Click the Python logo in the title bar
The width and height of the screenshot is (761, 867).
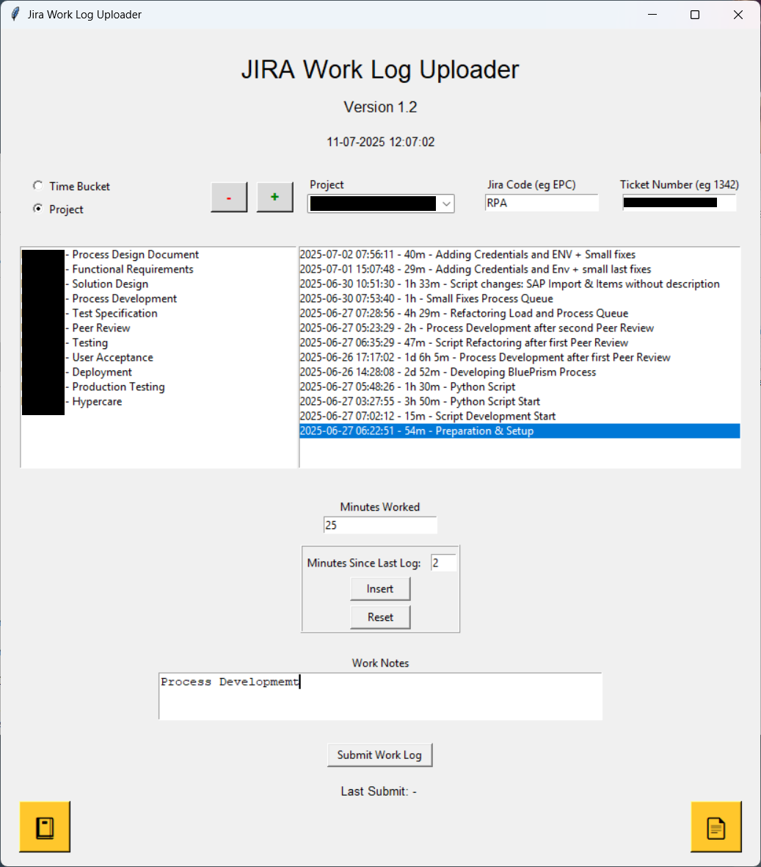point(14,14)
